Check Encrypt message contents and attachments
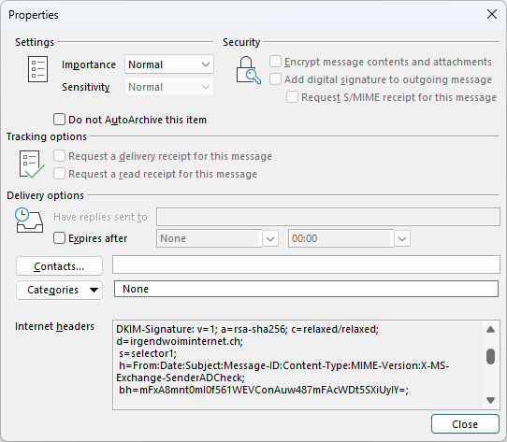The width and height of the screenshot is (507, 442). point(275,62)
